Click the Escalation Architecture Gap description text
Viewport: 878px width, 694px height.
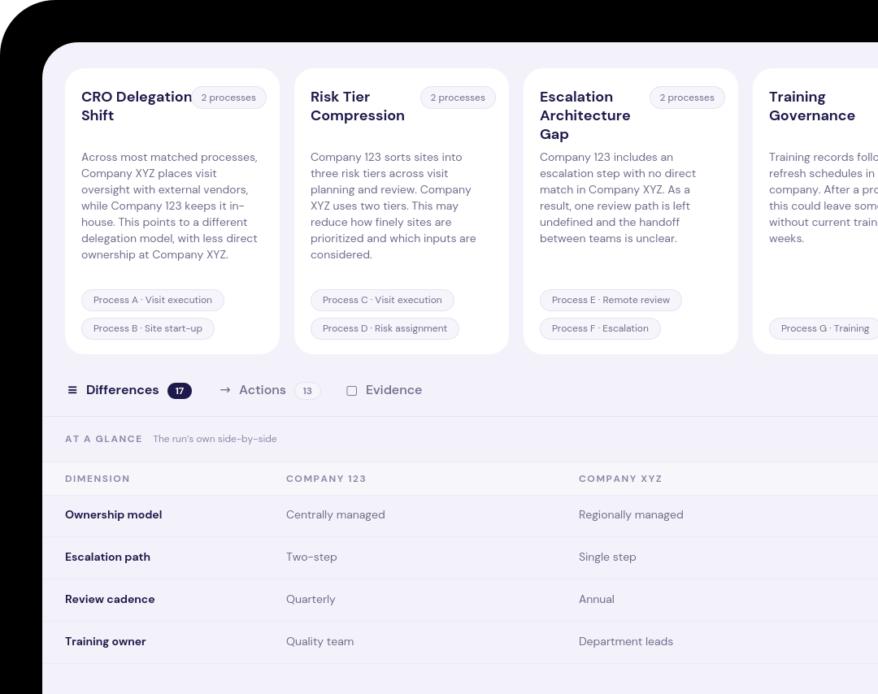618,197
